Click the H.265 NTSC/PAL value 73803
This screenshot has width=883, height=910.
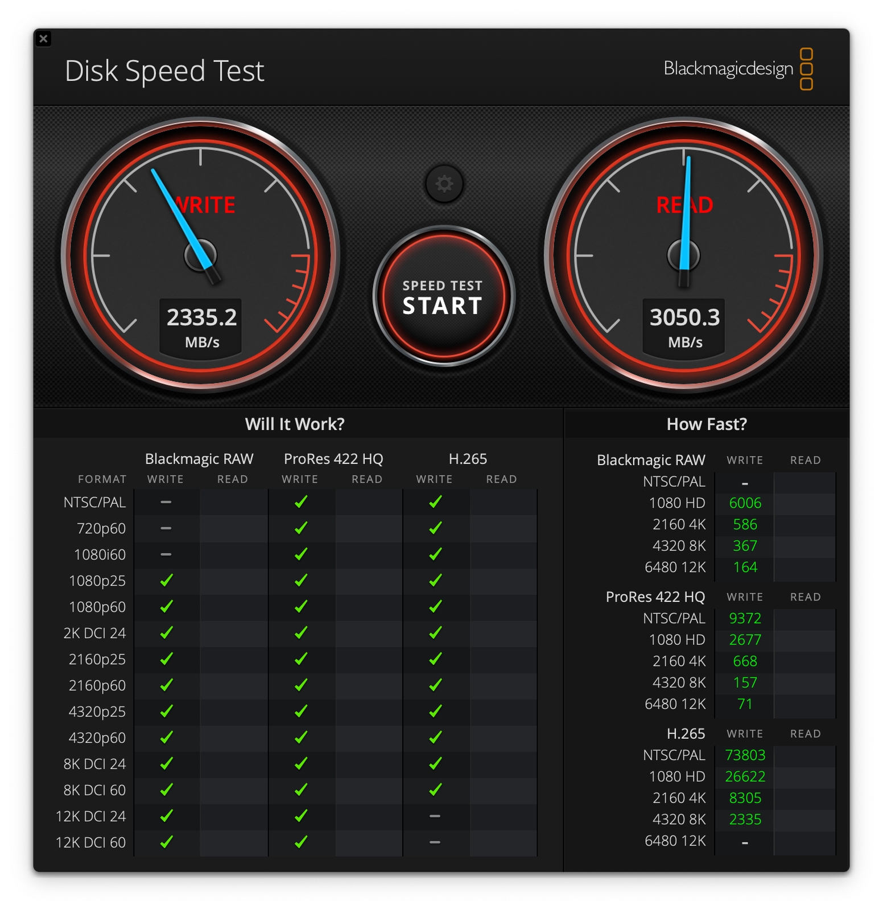pyautogui.click(x=745, y=755)
